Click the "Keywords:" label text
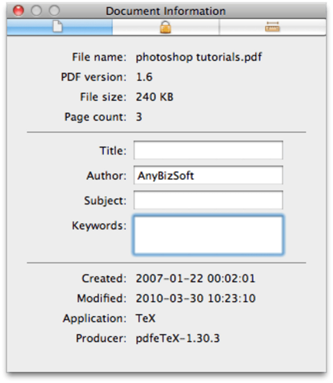The image size is (333, 383). 99,226
